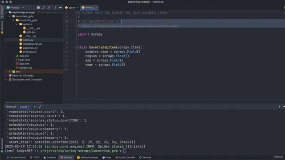The width and height of the screenshot is (285, 160).
Task: Place cursor at terminal prompt input
Action: [x=125, y=151]
